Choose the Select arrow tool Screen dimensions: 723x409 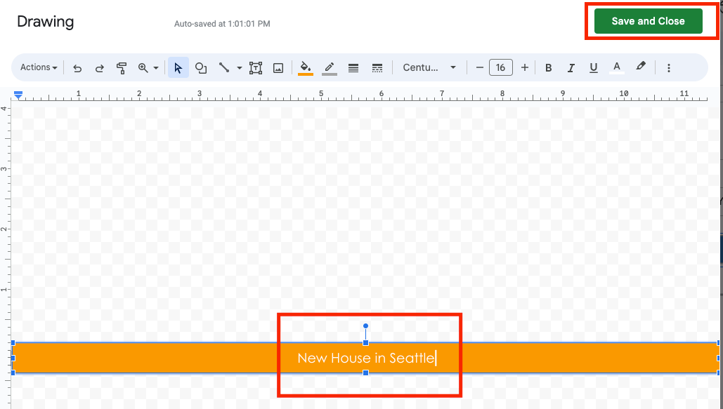[178, 68]
